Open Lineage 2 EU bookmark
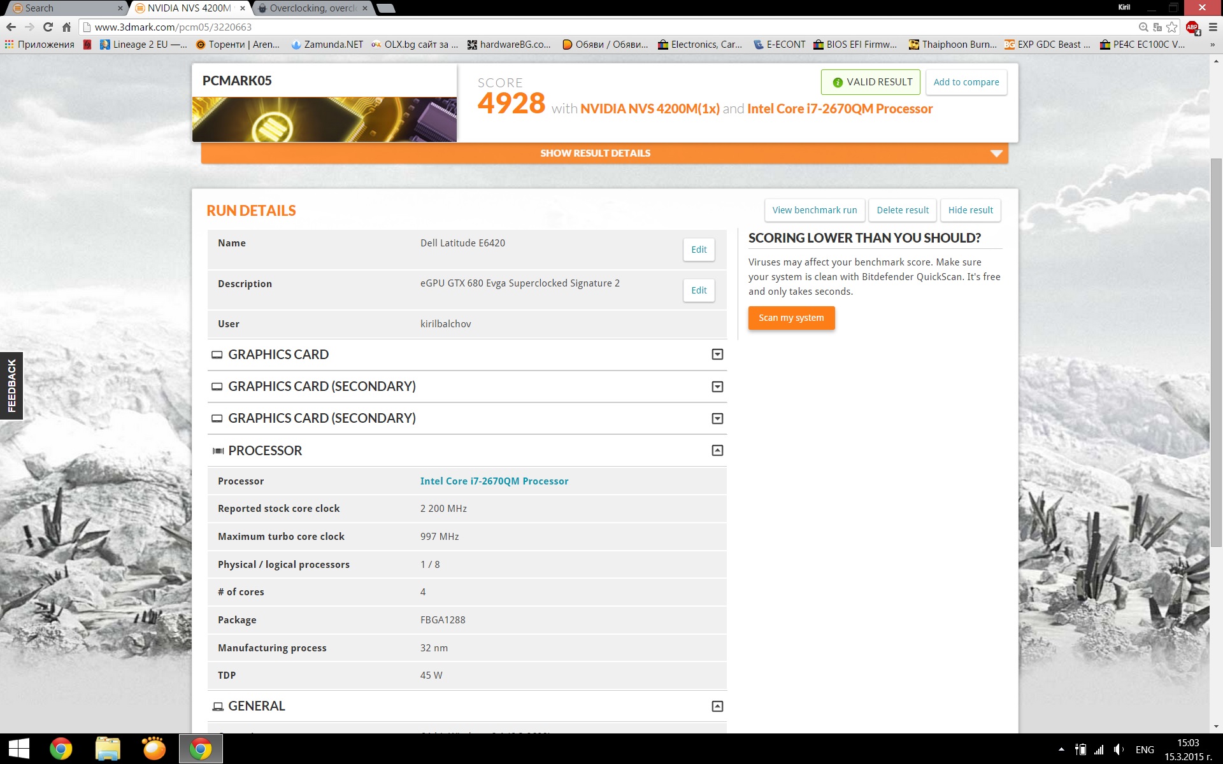 coord(143,45)
